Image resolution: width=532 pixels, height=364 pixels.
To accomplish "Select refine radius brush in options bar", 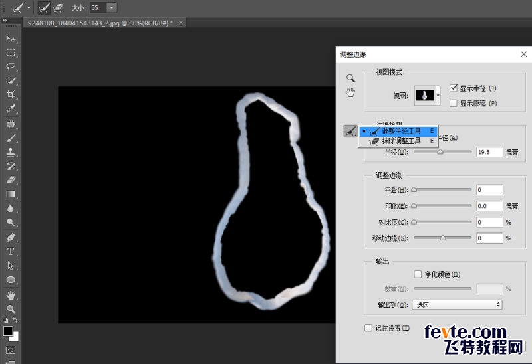I will (43, 7).
